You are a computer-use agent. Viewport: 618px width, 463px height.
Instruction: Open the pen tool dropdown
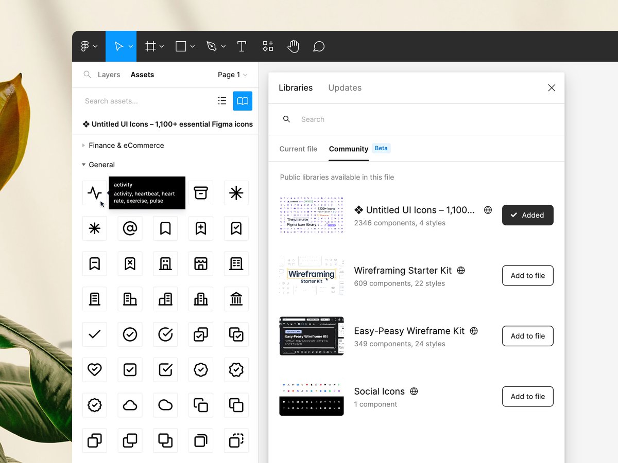click(224, 46)
